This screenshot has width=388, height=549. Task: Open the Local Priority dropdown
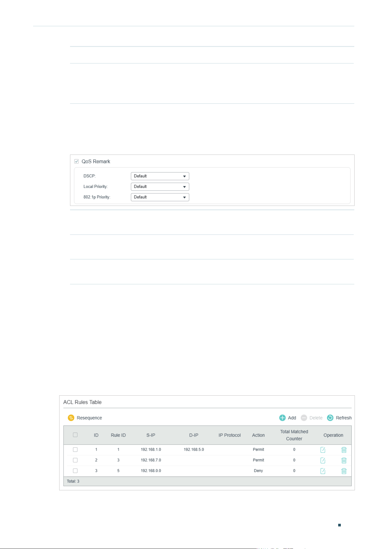160,187
